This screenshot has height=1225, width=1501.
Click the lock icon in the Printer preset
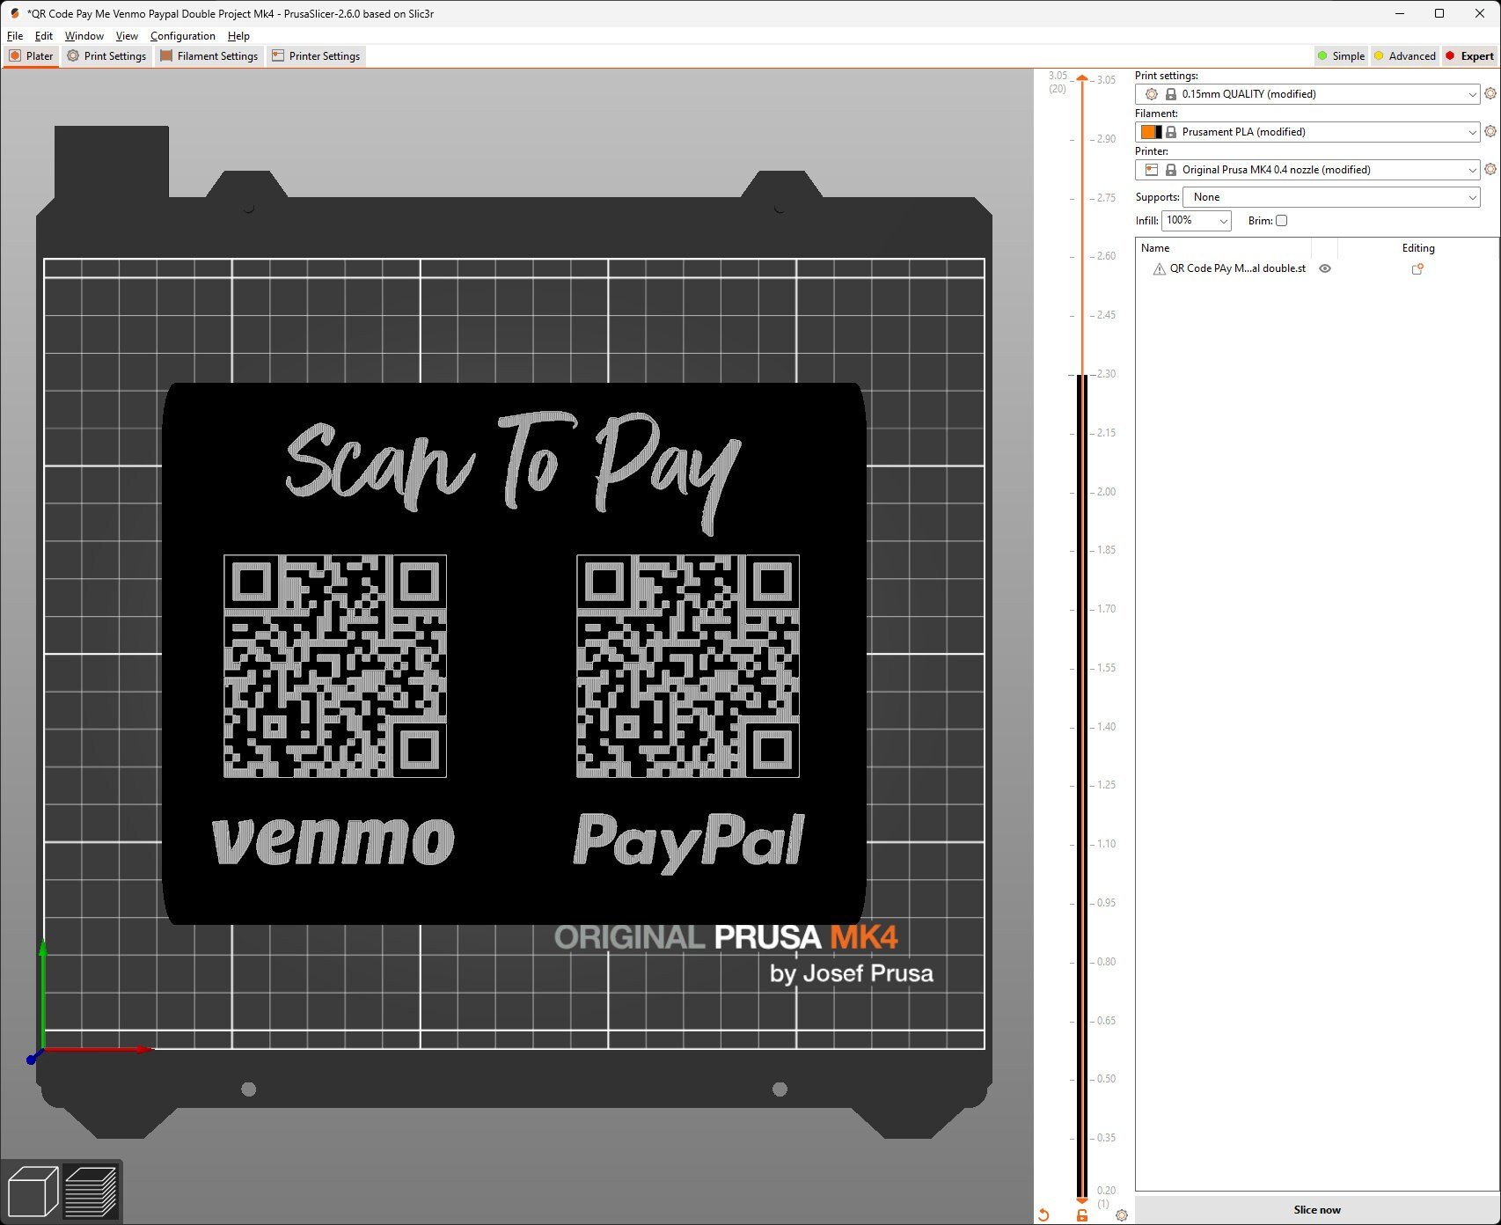pyautogui.click(x=1171, y=170)
